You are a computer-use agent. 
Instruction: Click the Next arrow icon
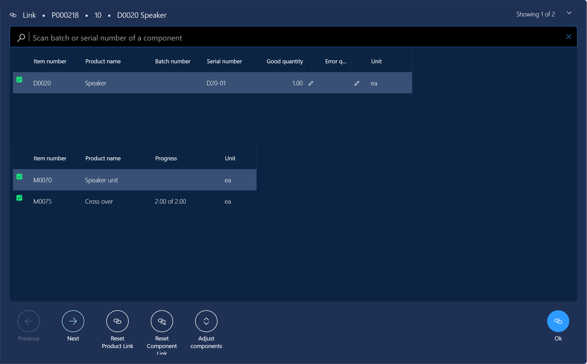[x=73, y=321]
